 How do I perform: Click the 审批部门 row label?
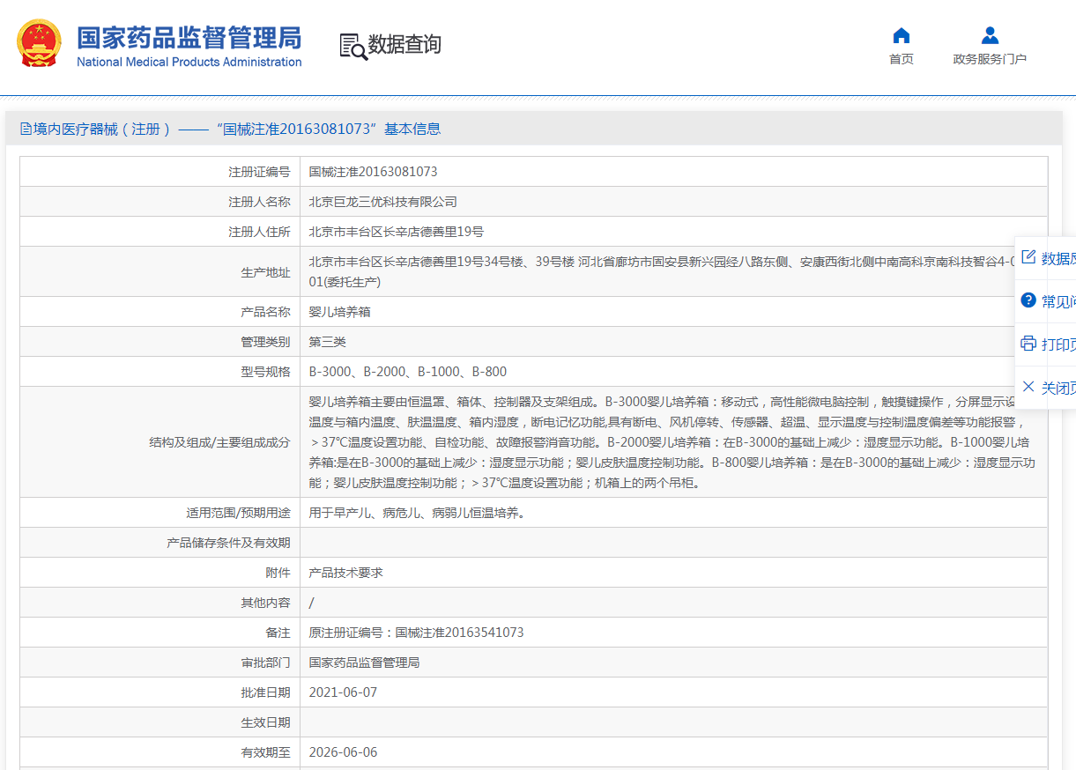[x=265, y=663]
